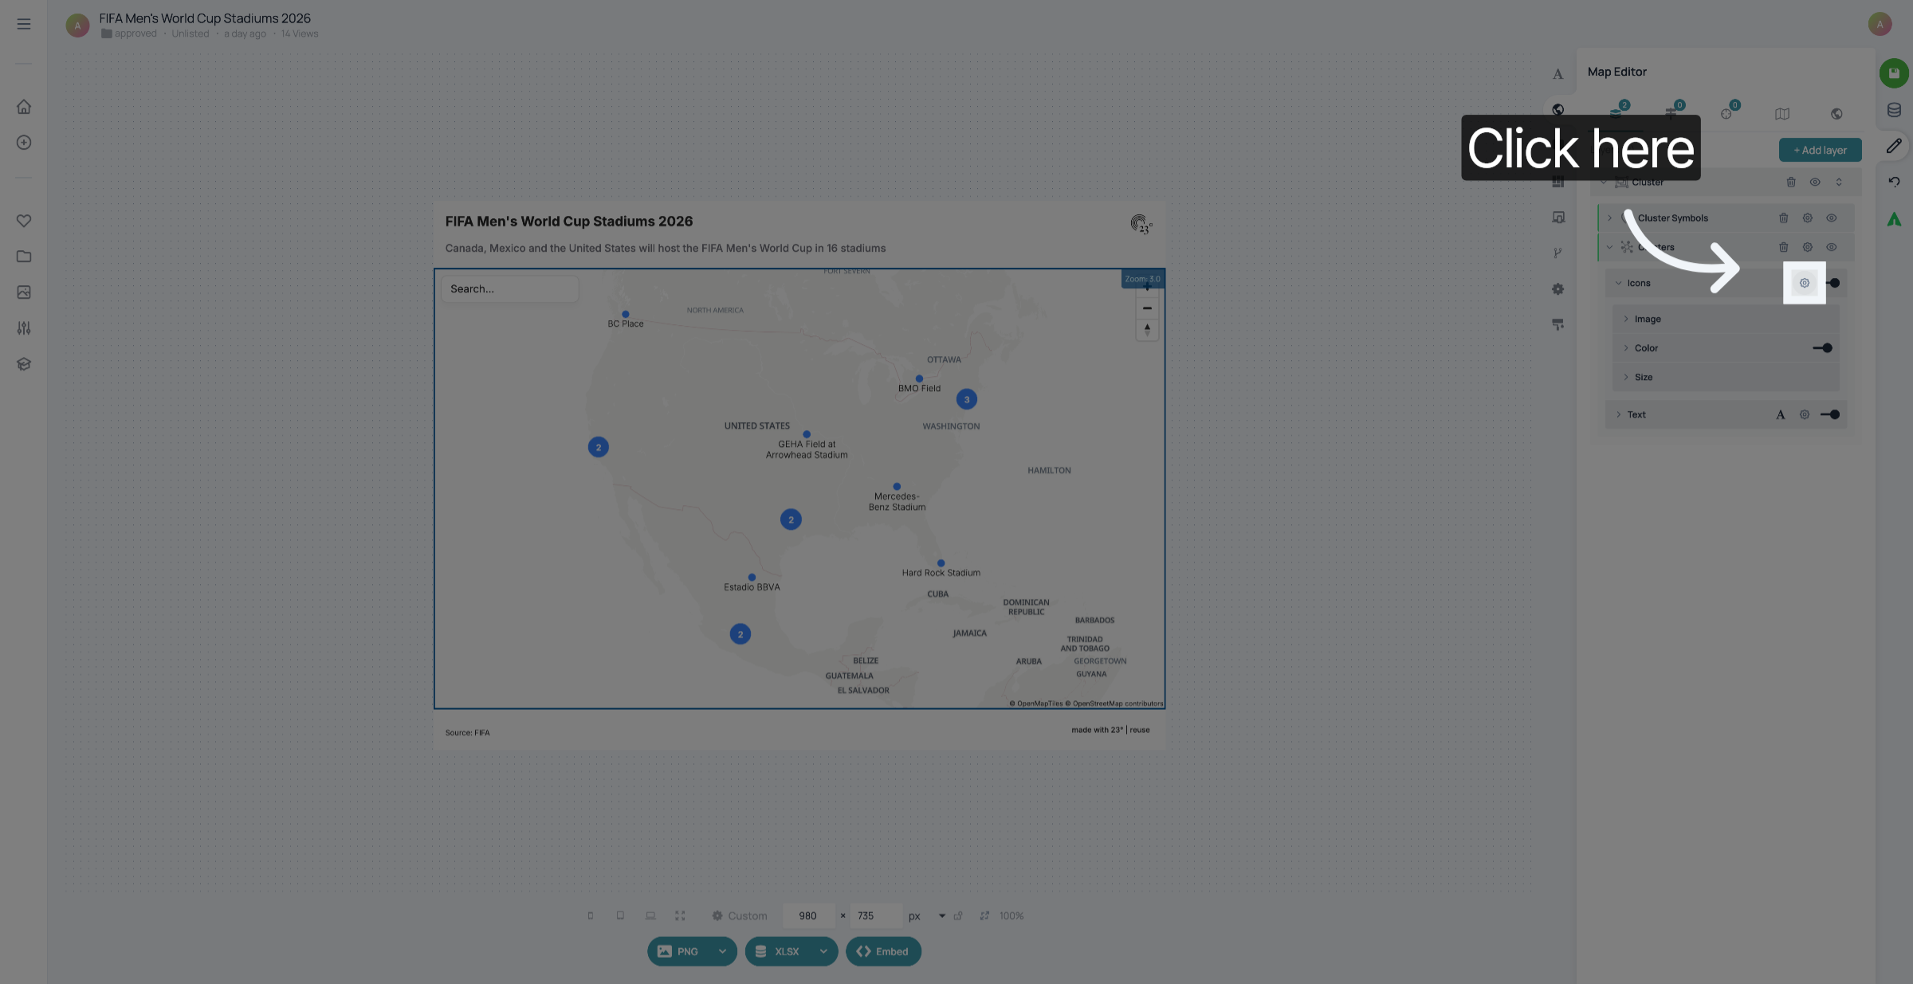Collapse the Icons section

(1618, 283)
